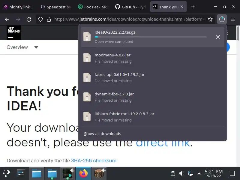Expand the Overview dropdown arrow
Screen dimensions: 240x180
click(36, 47)
